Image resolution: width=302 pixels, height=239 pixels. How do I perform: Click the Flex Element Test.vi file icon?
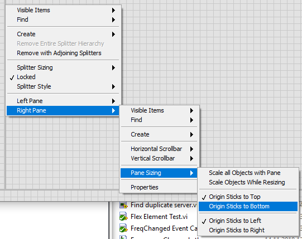(123, 217)
